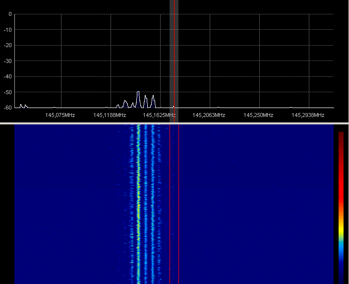The width and height of the screenshot is (349, 284).
Task: Click the 0 dB axis label
Action: (10, 14)
